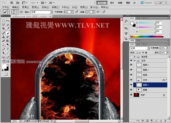Select the Eyedropper tool
Image resolution: width=171 pixels, height=123 pixels.
pyautogui.click(x=8, y=29)
